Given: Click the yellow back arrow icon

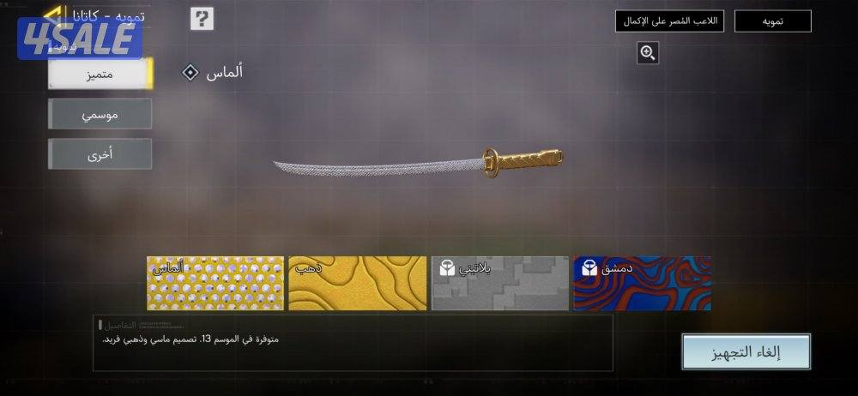Looking at the screenshot, I should coord(55,15).
